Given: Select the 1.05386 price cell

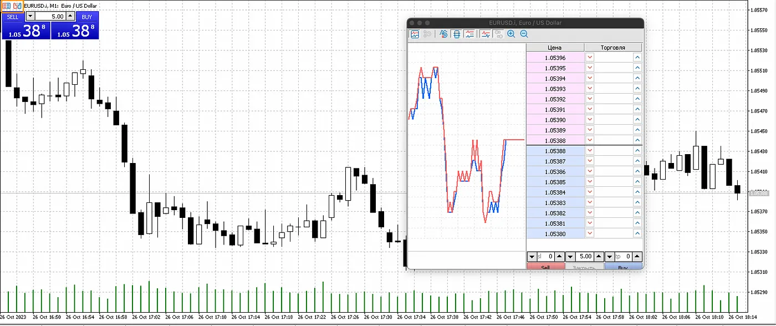Looking at the screenshot, I should 555,172.
